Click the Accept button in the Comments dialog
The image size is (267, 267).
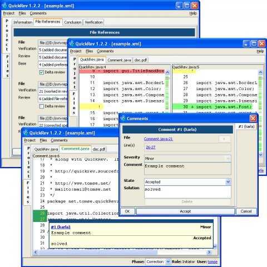(185, 211)
